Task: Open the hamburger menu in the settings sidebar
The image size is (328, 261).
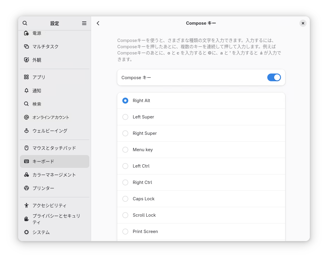Action: (84, 23)
